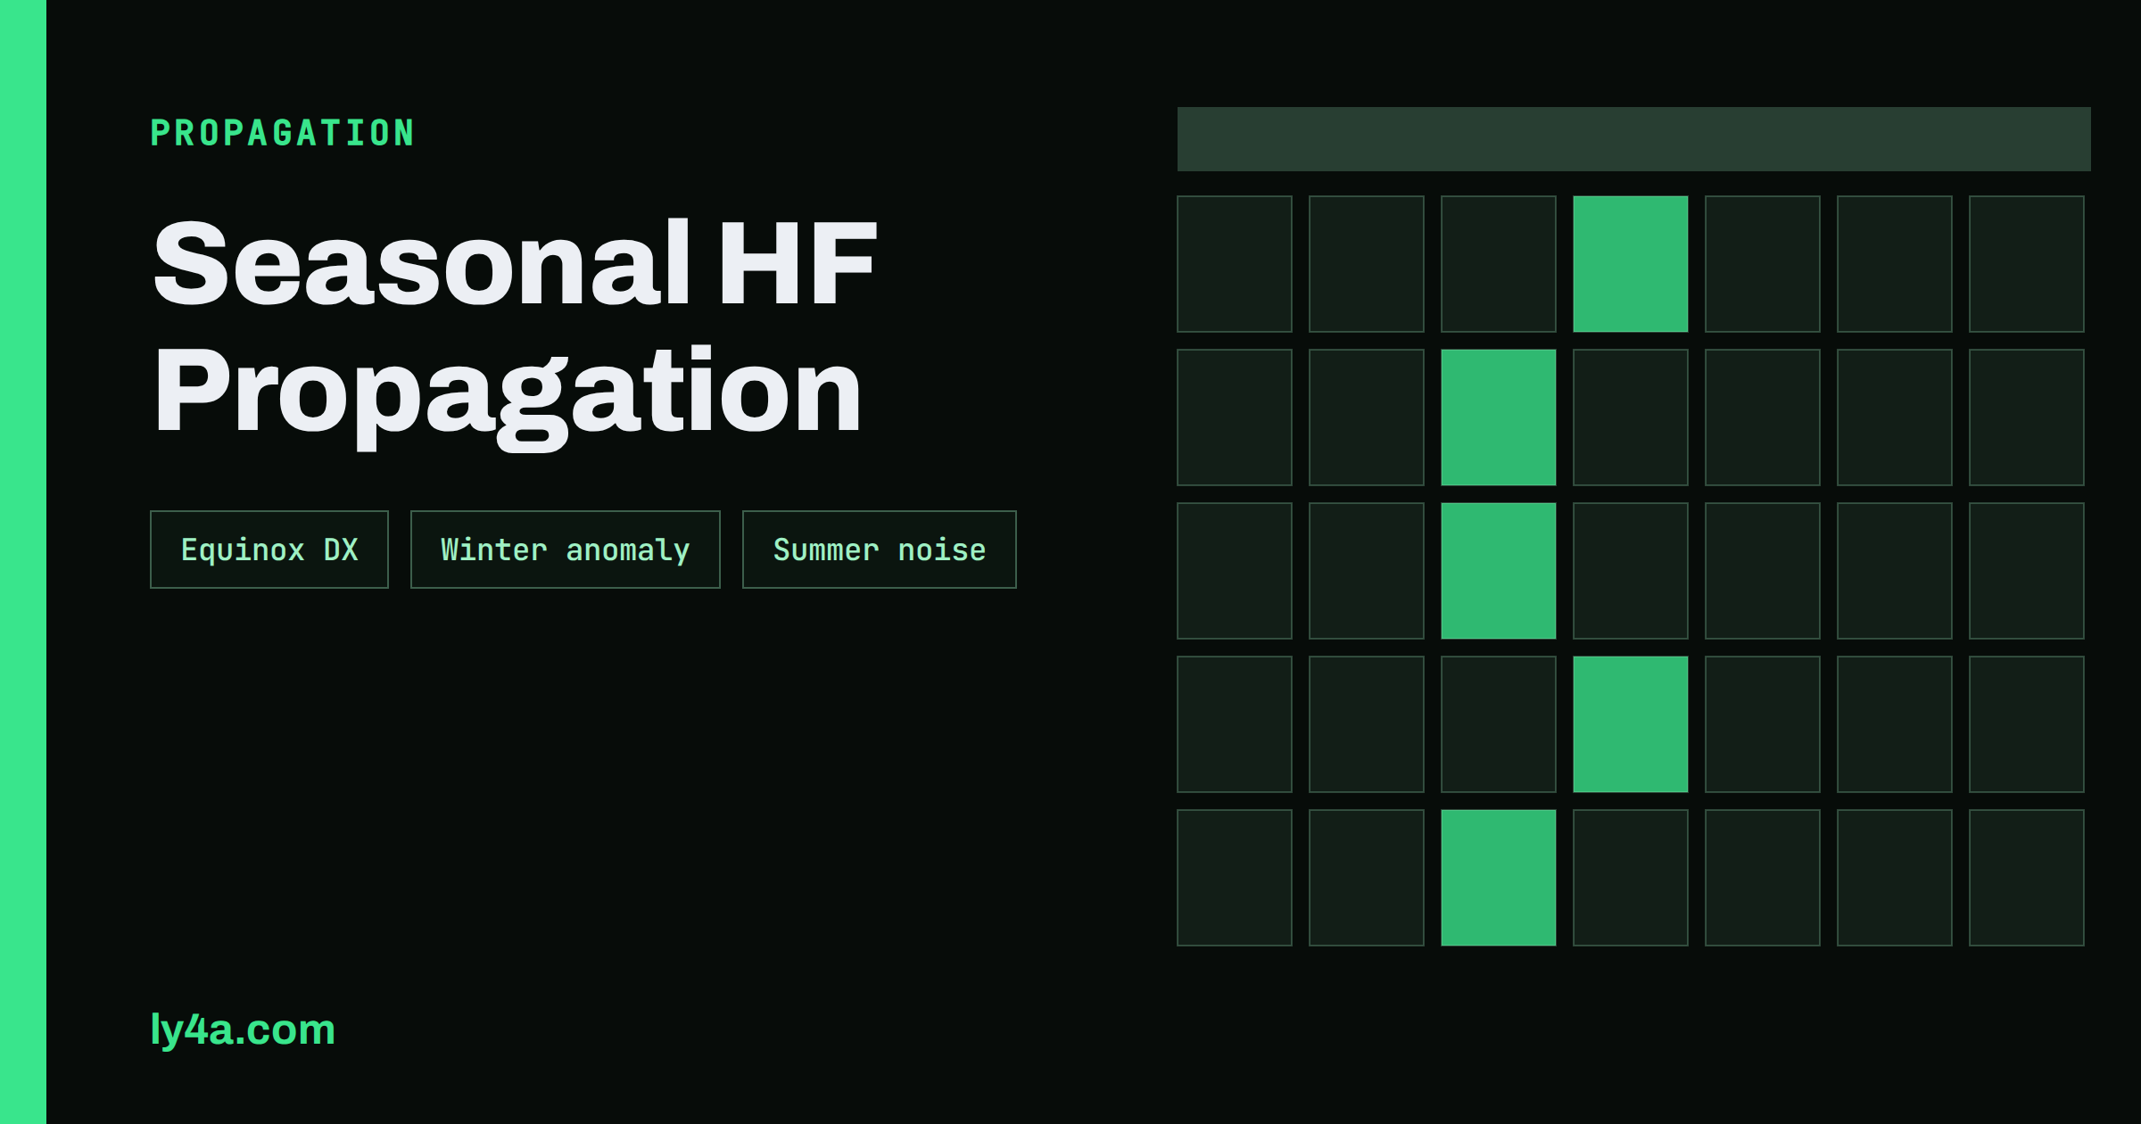
Task: Click the green highlighted cell in the bottom calendar row
Action: 1499,878
